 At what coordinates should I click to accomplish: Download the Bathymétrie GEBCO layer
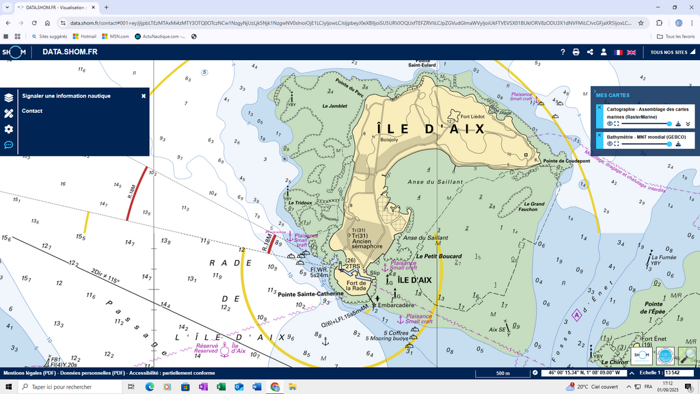(x=678, y=144)
